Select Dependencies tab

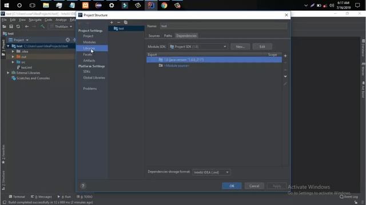(x=186, y=35)
